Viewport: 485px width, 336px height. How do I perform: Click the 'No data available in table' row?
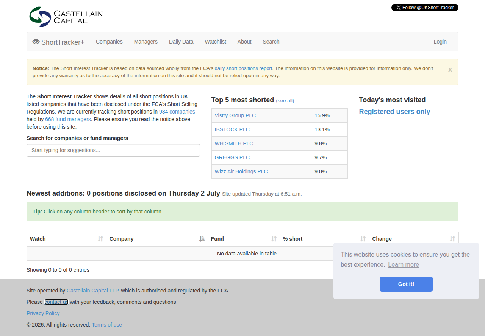[242, 254]
